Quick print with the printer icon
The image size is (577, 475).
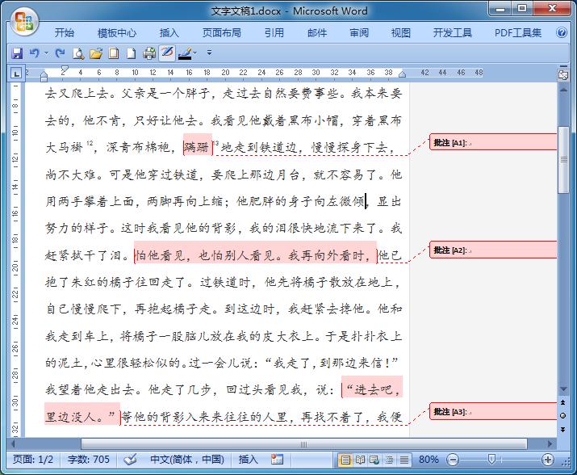click(x=149, y=53)
